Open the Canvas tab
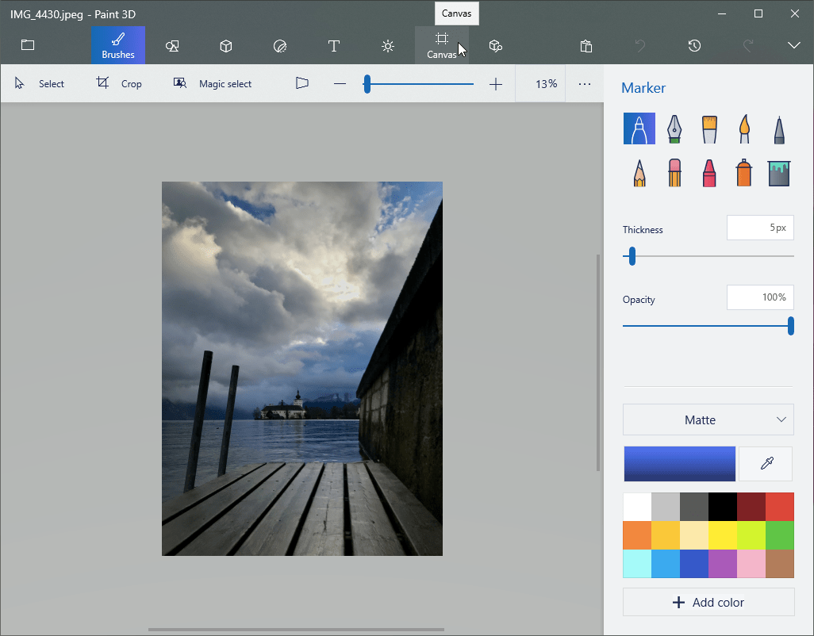This screenshot has height=636, width=814. pos(442,46)
